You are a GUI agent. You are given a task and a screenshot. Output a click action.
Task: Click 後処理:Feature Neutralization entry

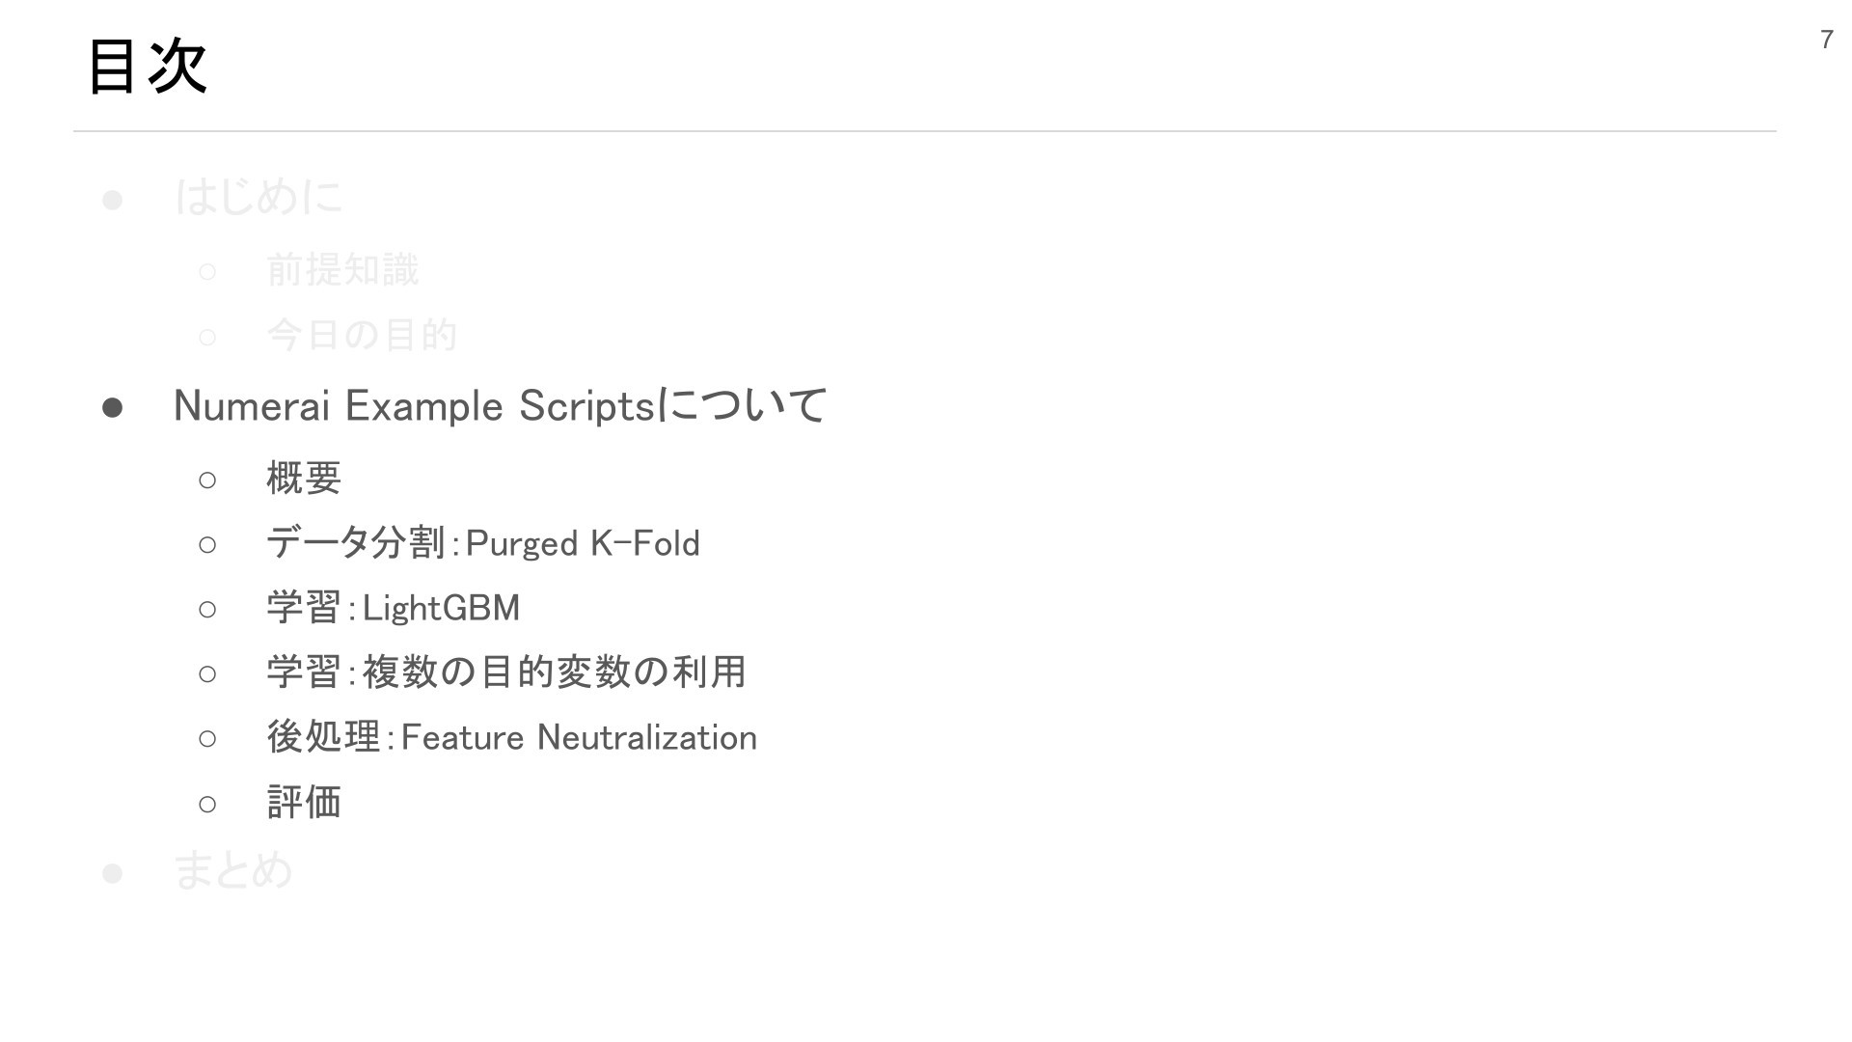click(512, 737)
